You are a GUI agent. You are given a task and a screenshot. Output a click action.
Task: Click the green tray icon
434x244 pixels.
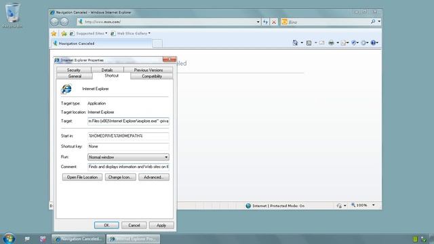[x=415, y=239]
